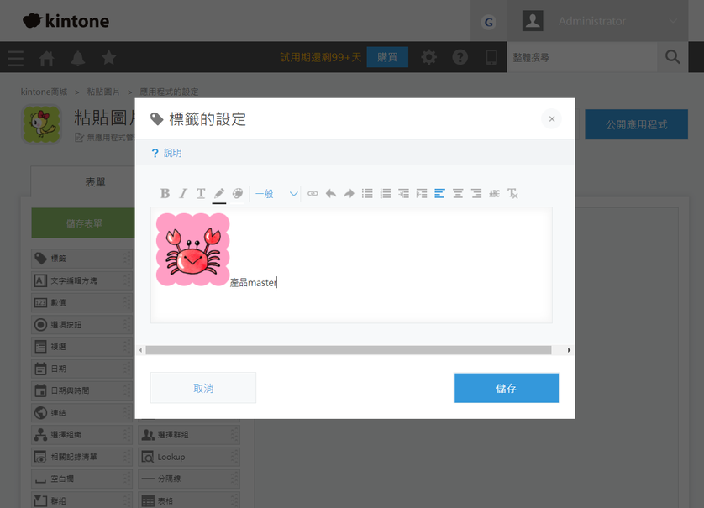Center align the label text
Image resolution: width=704 pixels, height=508 pixels.
tap(458, 194)
